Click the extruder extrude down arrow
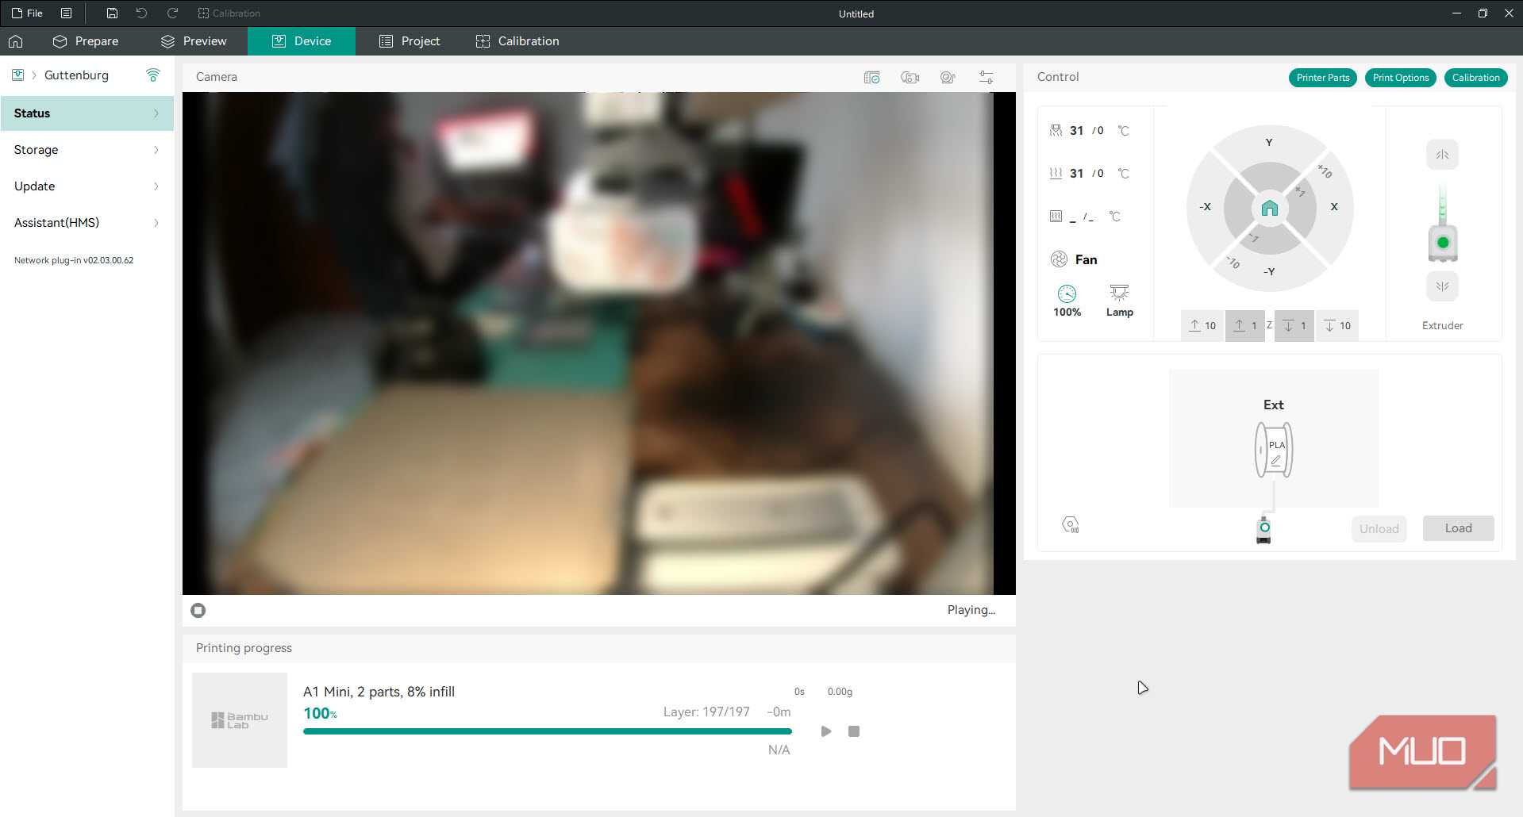 [x=1442, y=286]
